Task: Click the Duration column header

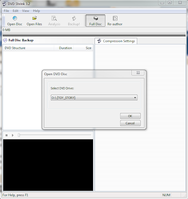Action: point(64,48)
